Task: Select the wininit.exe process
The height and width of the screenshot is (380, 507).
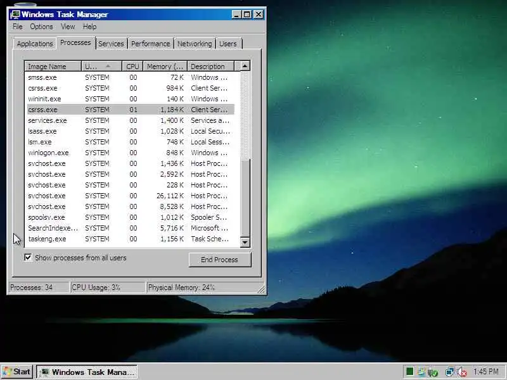Action: click(x=131, y=99)
